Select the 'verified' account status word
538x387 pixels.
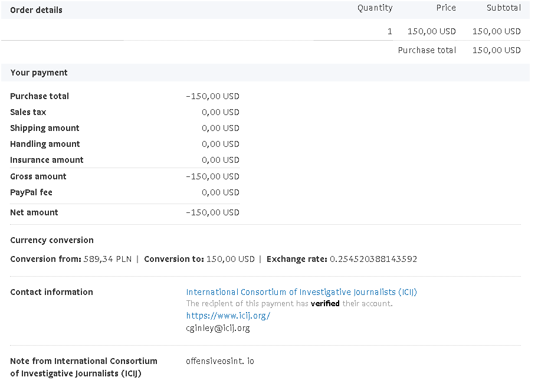coord(325,304)
